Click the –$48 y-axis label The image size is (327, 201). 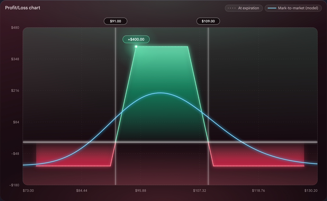15,154
